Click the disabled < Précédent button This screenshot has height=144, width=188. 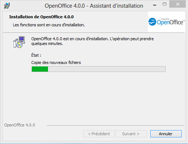pyautogui.click(x=99, y=134)
